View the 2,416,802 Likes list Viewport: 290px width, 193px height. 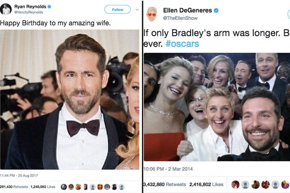[x=206, y=185]
